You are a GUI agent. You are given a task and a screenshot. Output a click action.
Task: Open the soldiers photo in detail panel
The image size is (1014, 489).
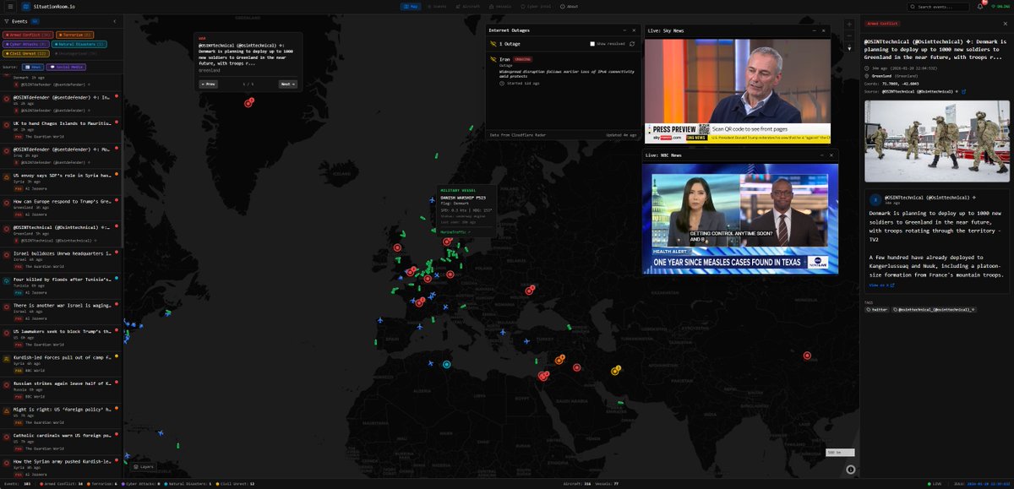tap(937, 141)
